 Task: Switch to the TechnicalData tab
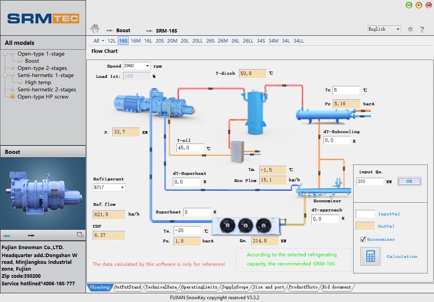[160, 287]
